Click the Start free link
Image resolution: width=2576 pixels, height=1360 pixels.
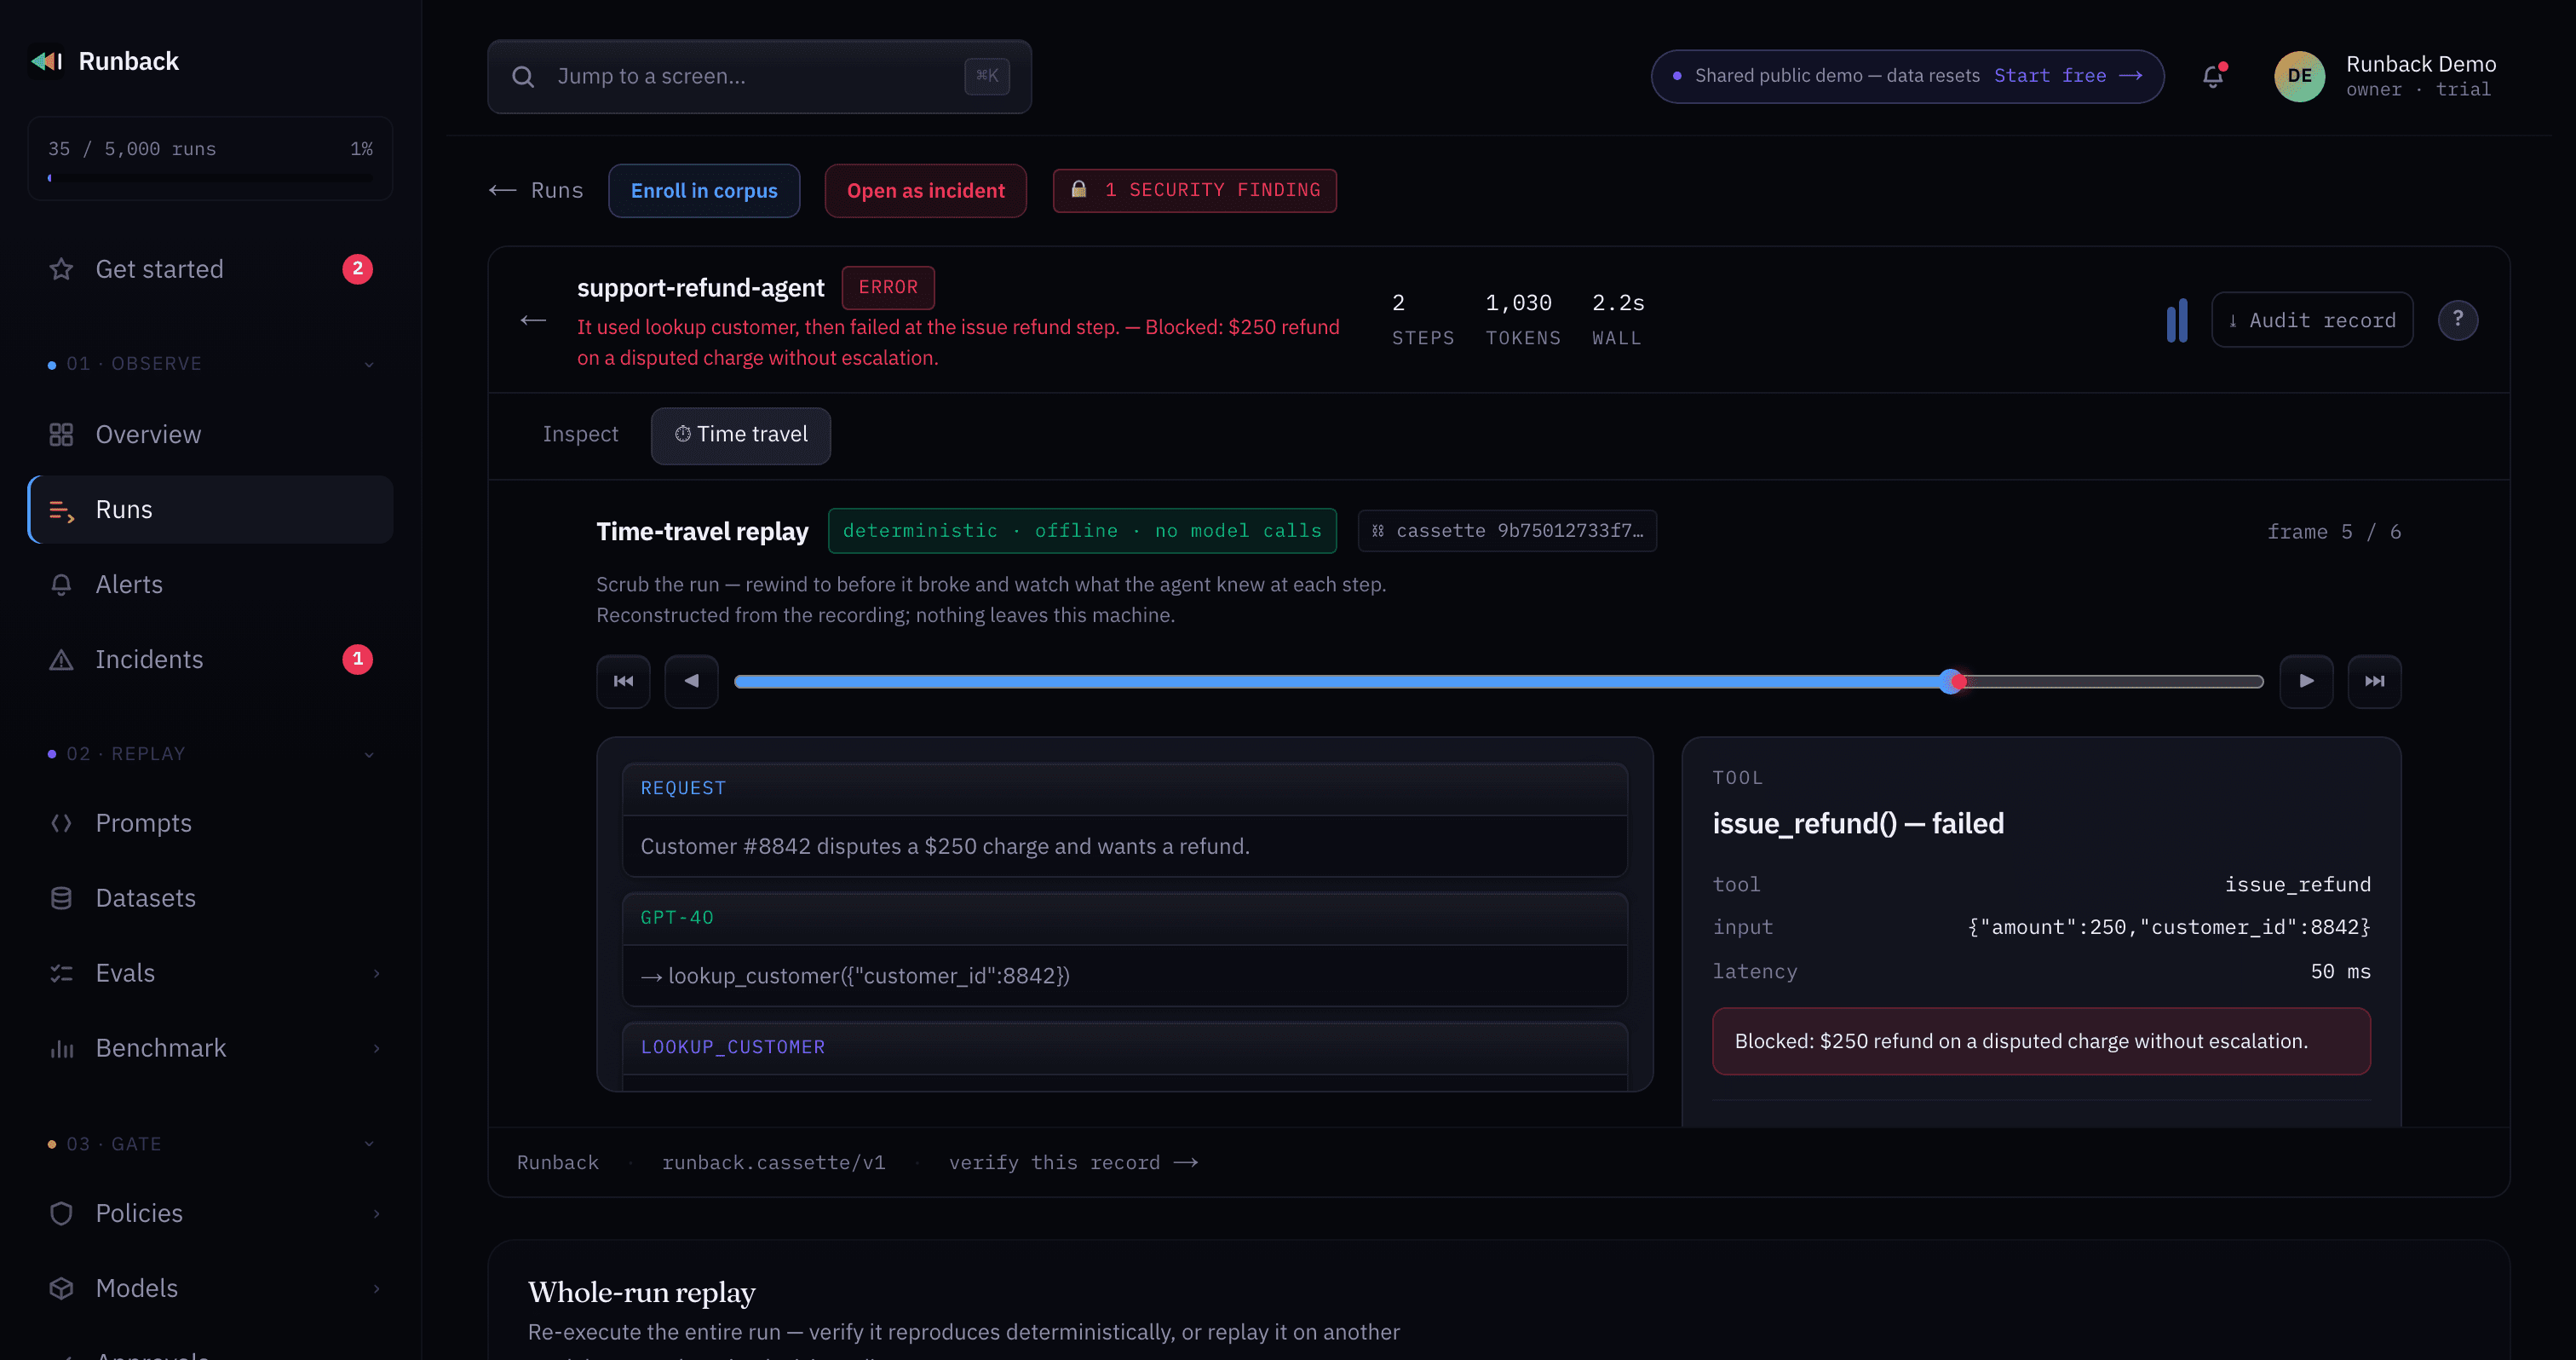[2068, 76]
